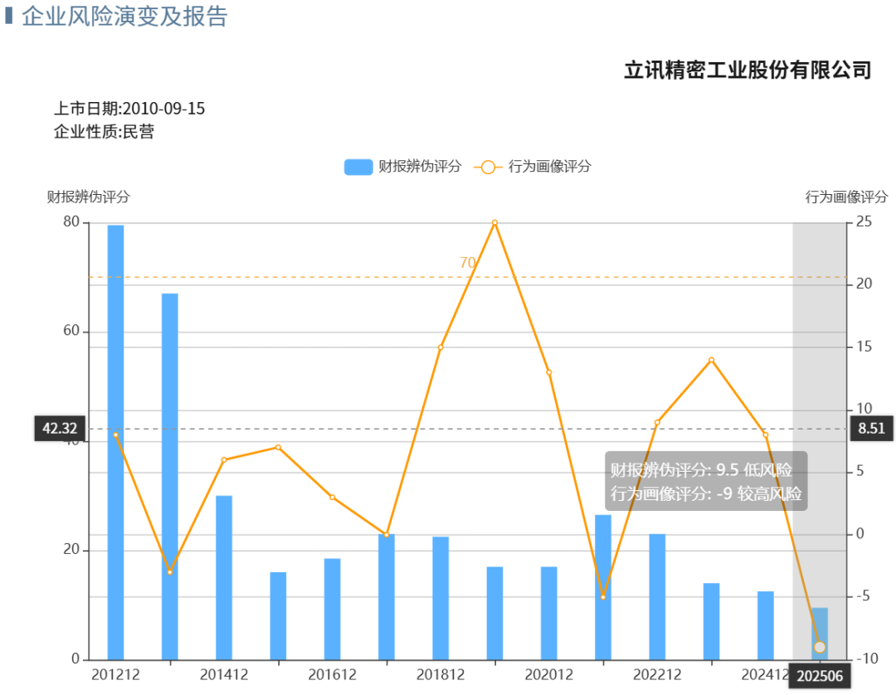
Task: Click the 202506 axis label
Action: point(820,676)
